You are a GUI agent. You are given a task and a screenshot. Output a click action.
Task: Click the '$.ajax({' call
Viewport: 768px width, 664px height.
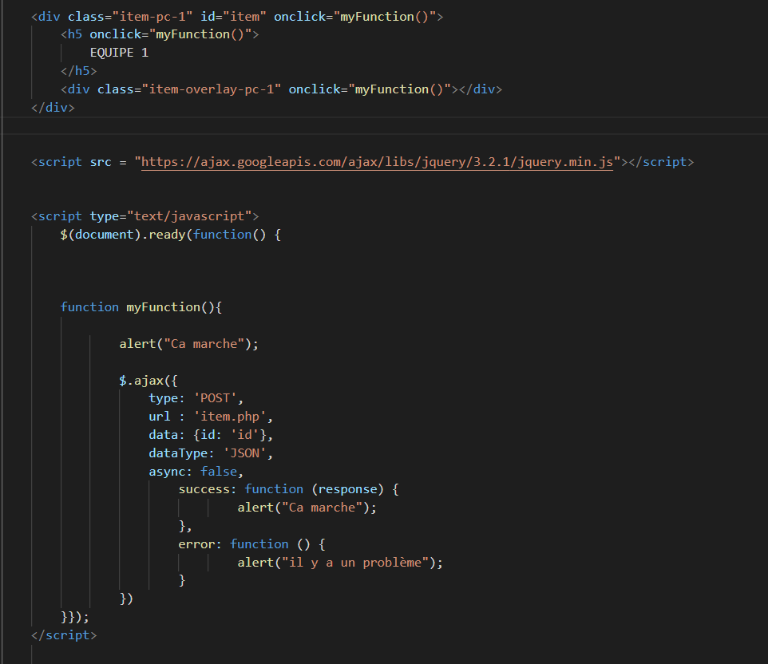pos(148,381)
